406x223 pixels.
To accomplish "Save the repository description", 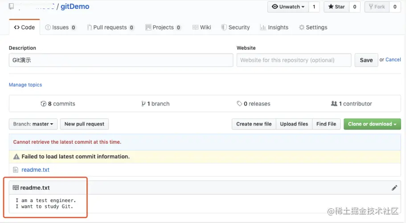I will coord(366,60).
